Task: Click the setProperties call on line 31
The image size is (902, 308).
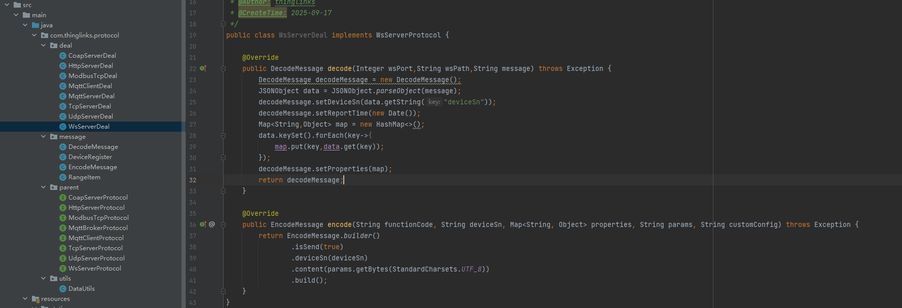Action: (x=341, y=169)
